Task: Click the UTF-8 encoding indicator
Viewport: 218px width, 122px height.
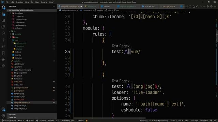Action: pyautogui.click(x=181, y=121)
